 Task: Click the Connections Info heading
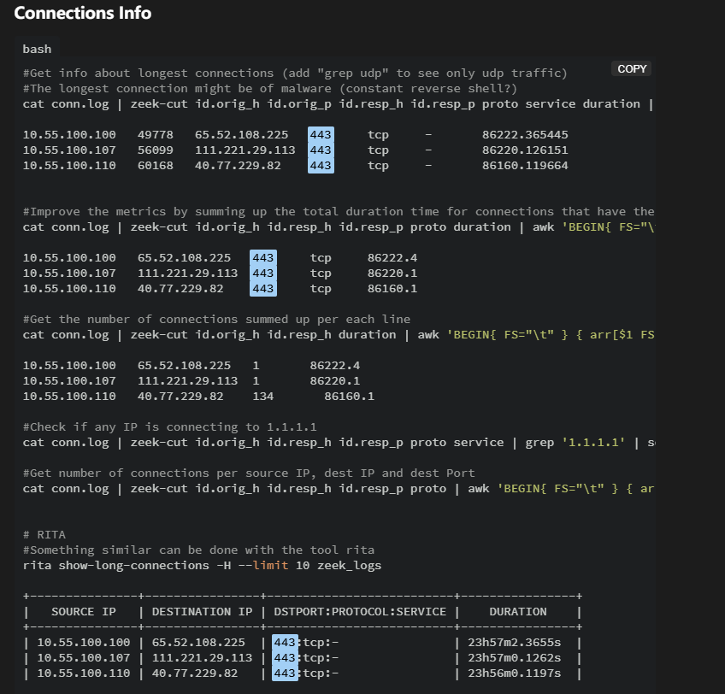(x=83, y=14)
